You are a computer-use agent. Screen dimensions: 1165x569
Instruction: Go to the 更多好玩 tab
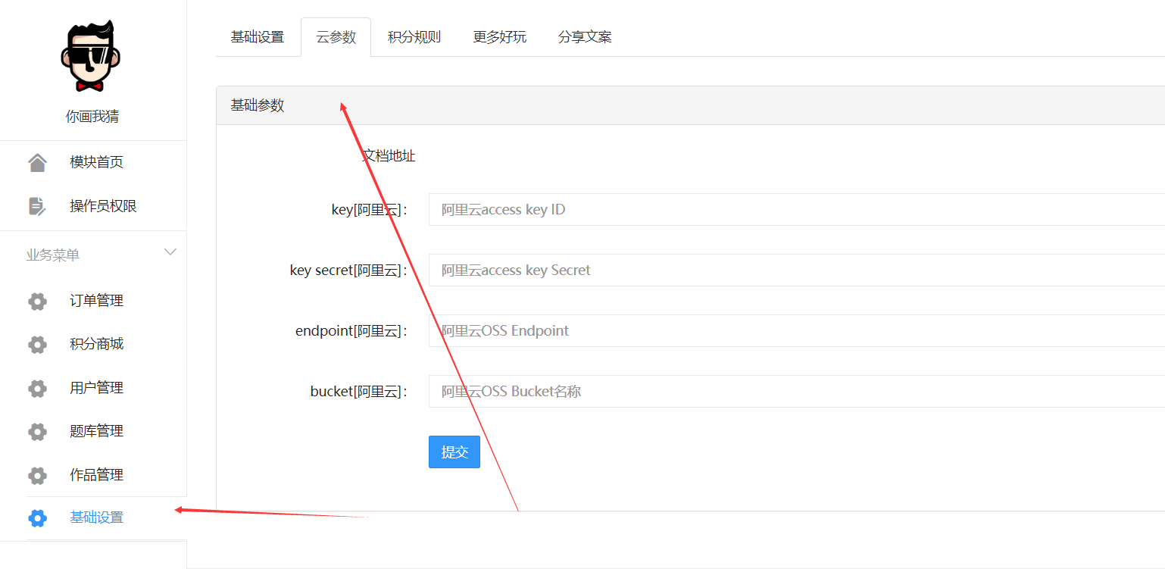point(499,37)
